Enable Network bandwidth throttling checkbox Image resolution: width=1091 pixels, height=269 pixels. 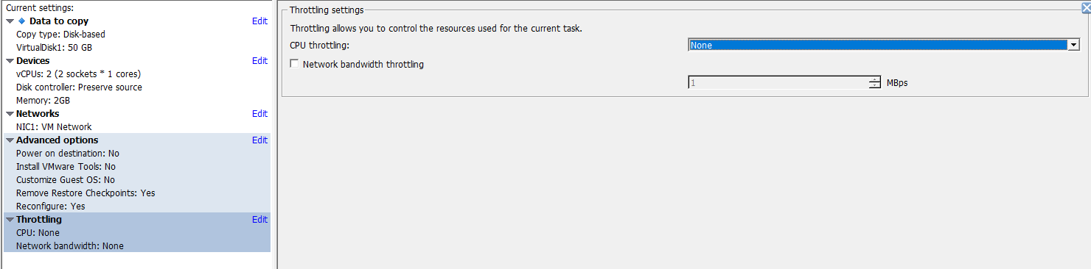(x=295, y=64)
